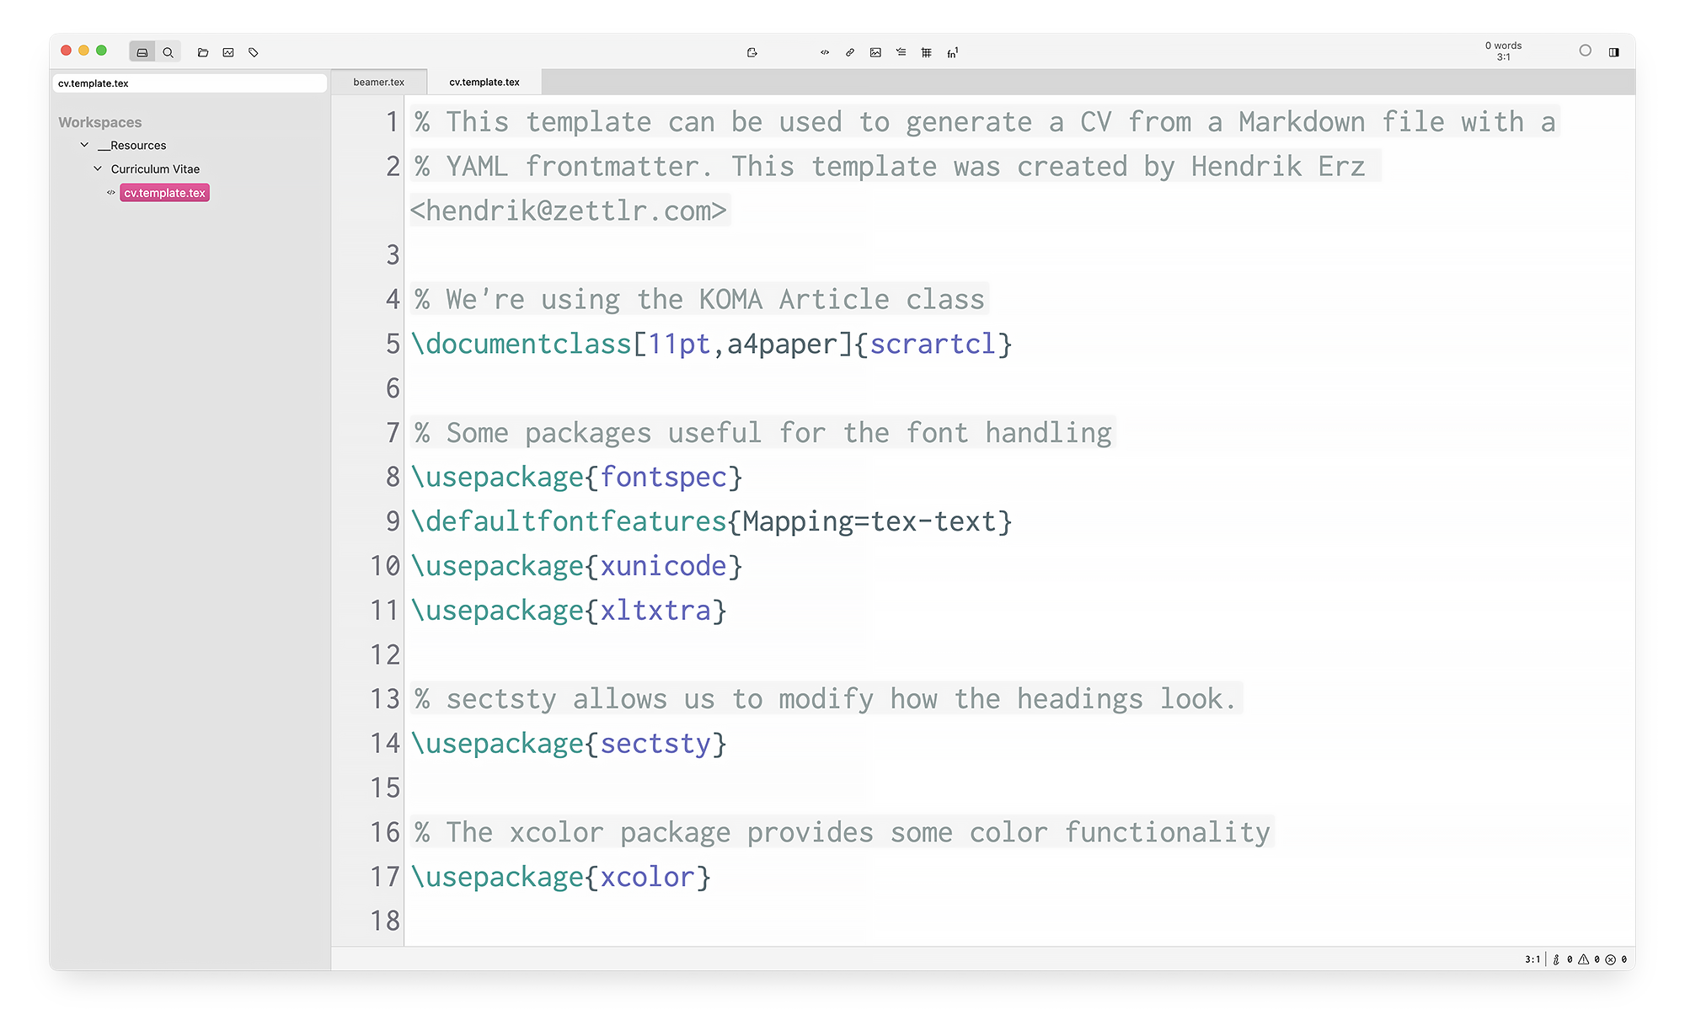Insert a table with grid icon

point(927,52)
